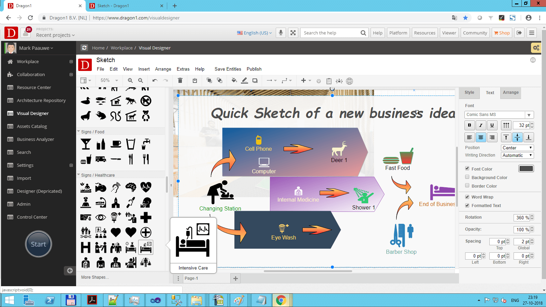
Task: Open the Writing Direction Automatic dropdown
Action: coord(517,155)
